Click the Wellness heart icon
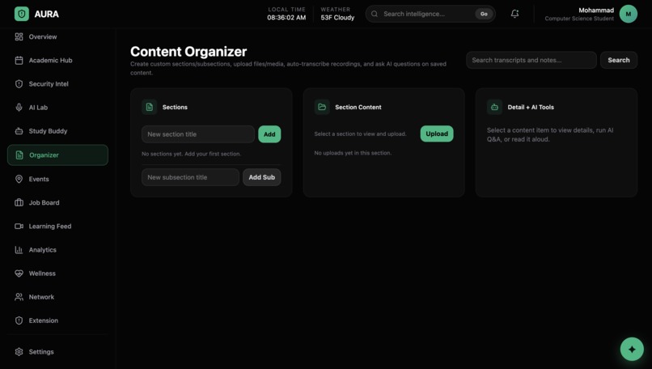 tap(19, 274)
